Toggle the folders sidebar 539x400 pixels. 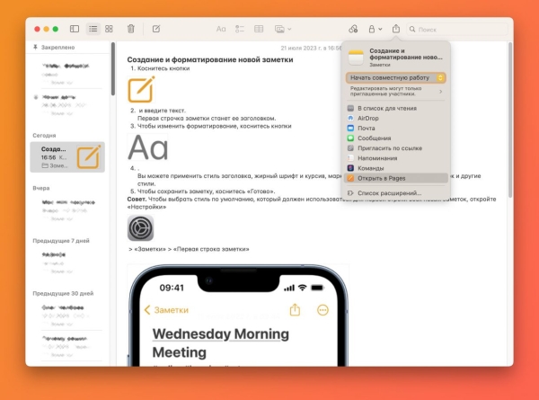point(75,29)
